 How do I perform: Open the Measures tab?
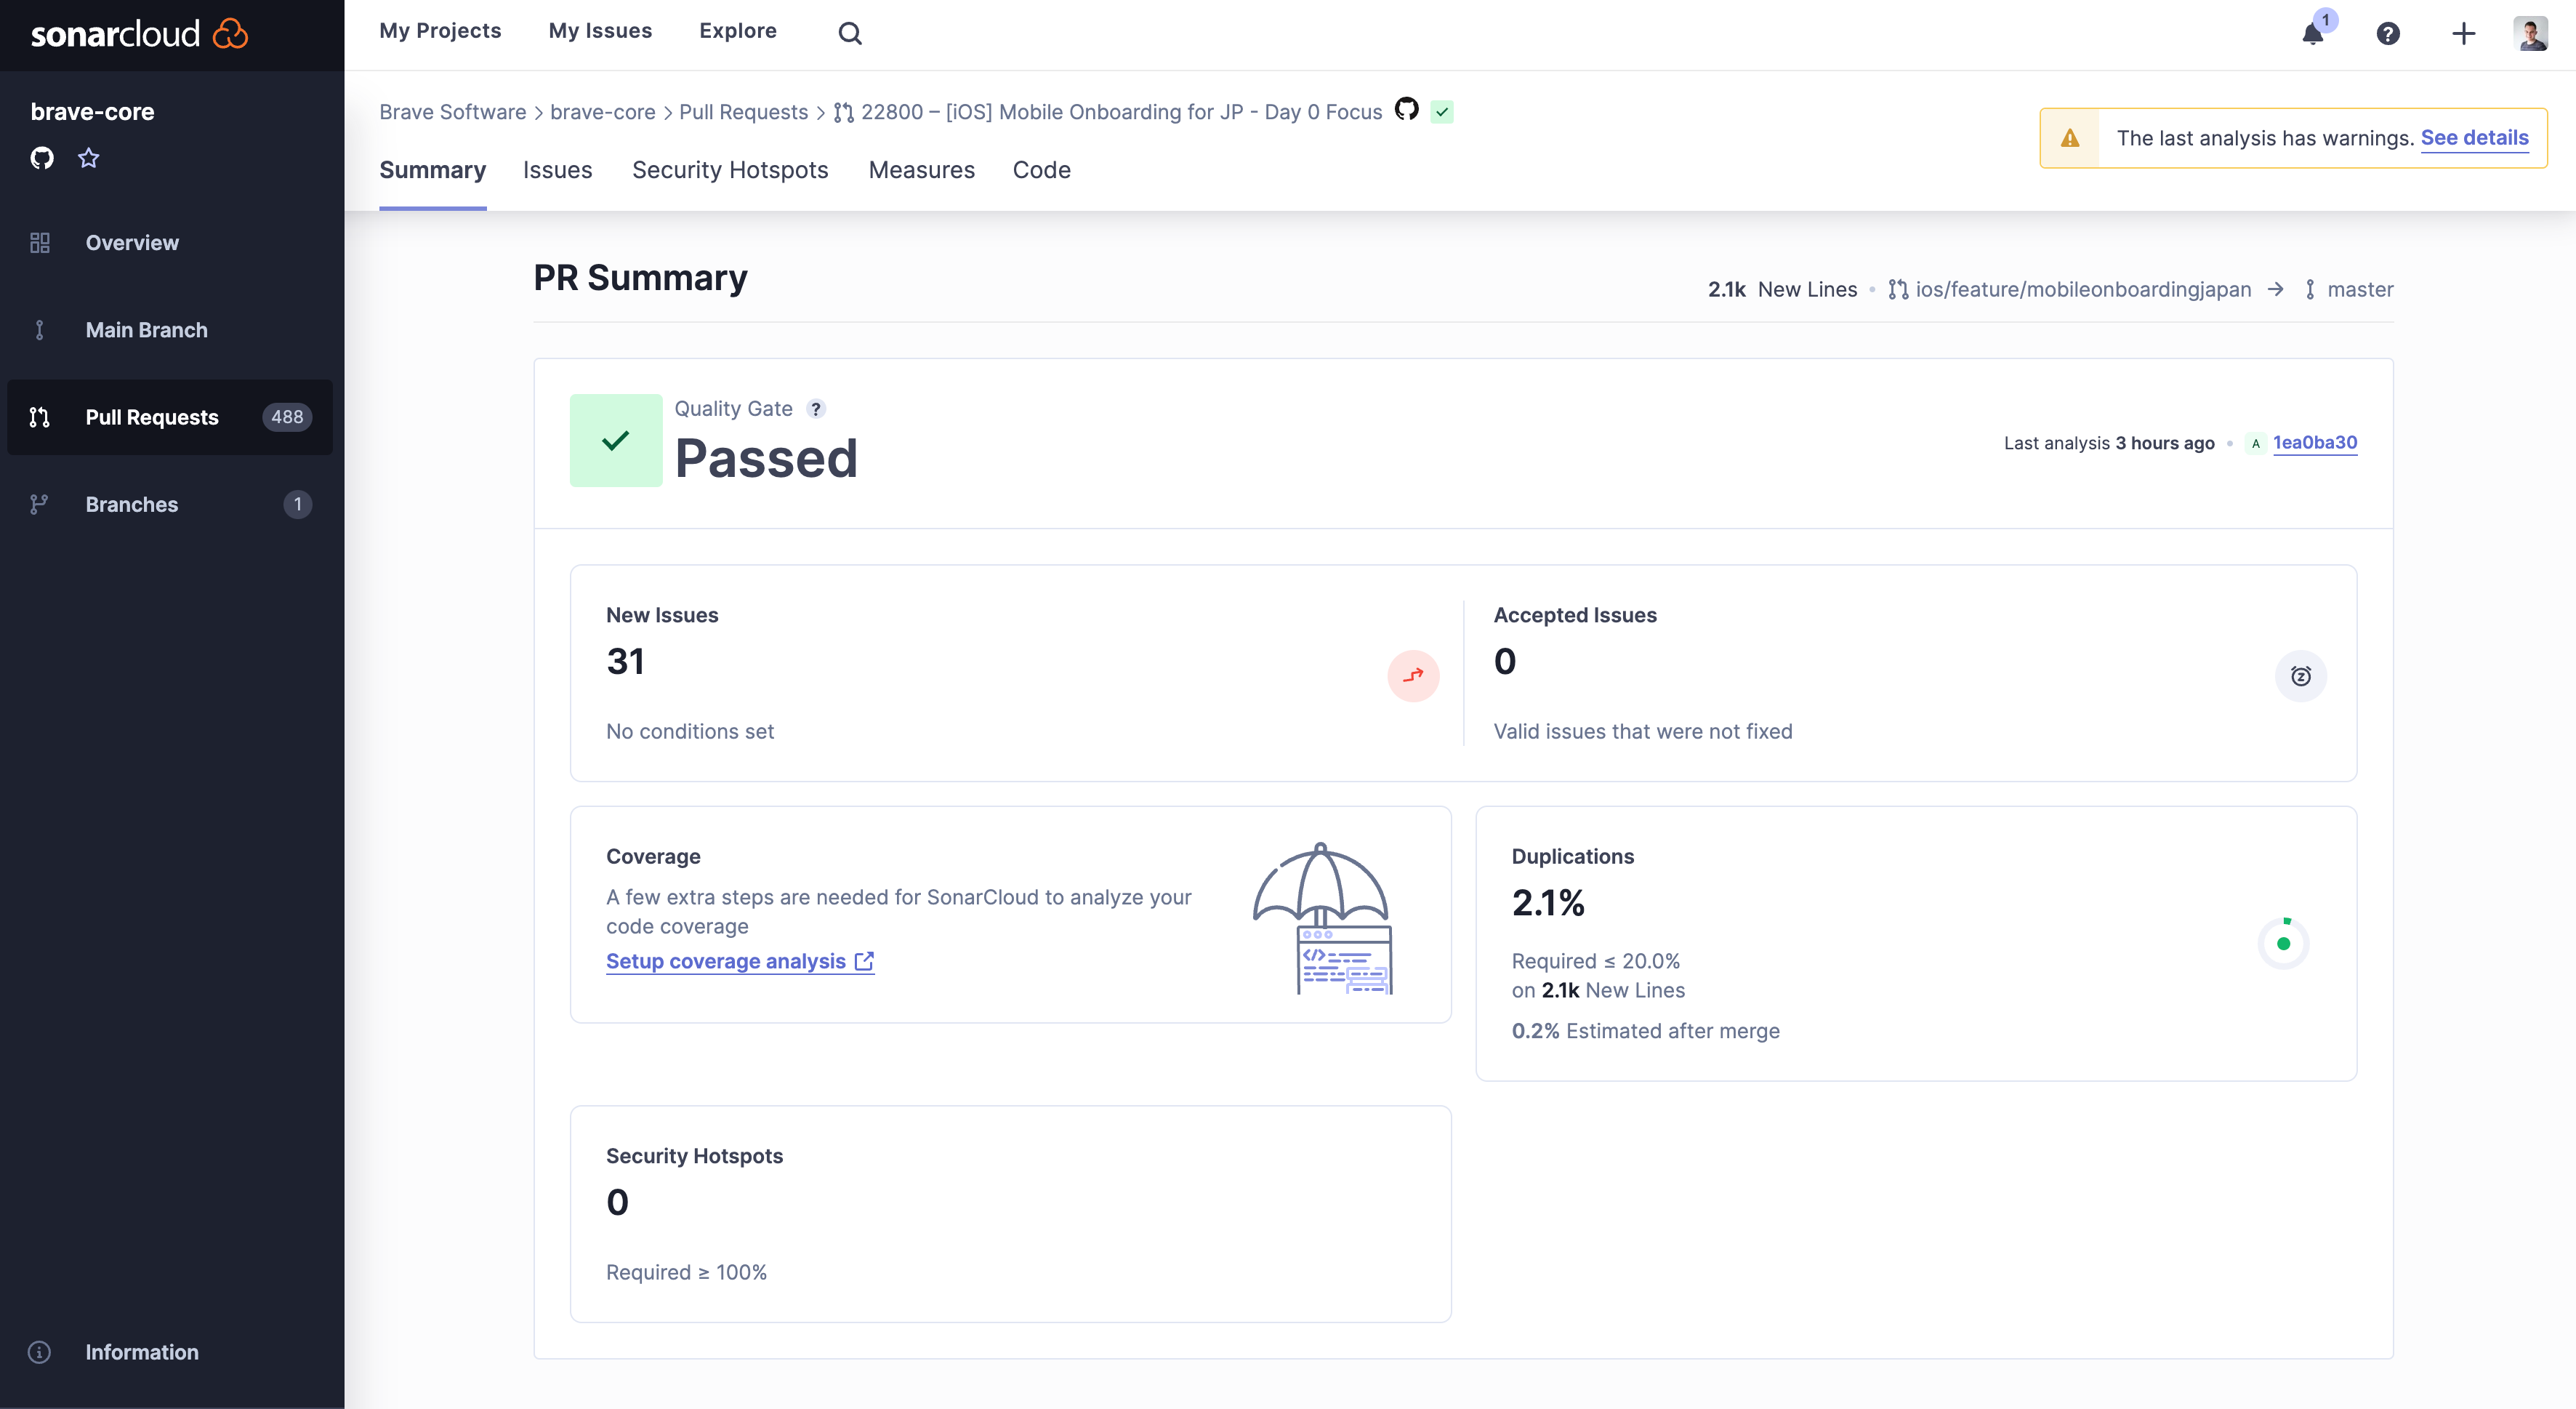tap(921, 170)
